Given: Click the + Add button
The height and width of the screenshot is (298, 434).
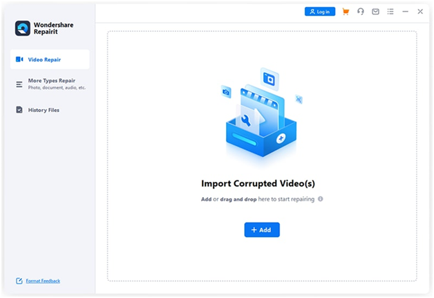Looking at the screenshot, I should (262, 230).
